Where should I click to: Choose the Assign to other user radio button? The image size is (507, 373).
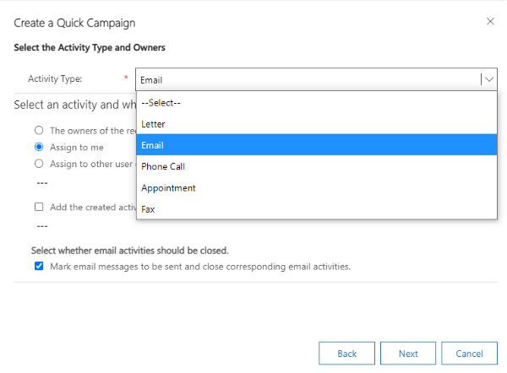tap(39, 163)
